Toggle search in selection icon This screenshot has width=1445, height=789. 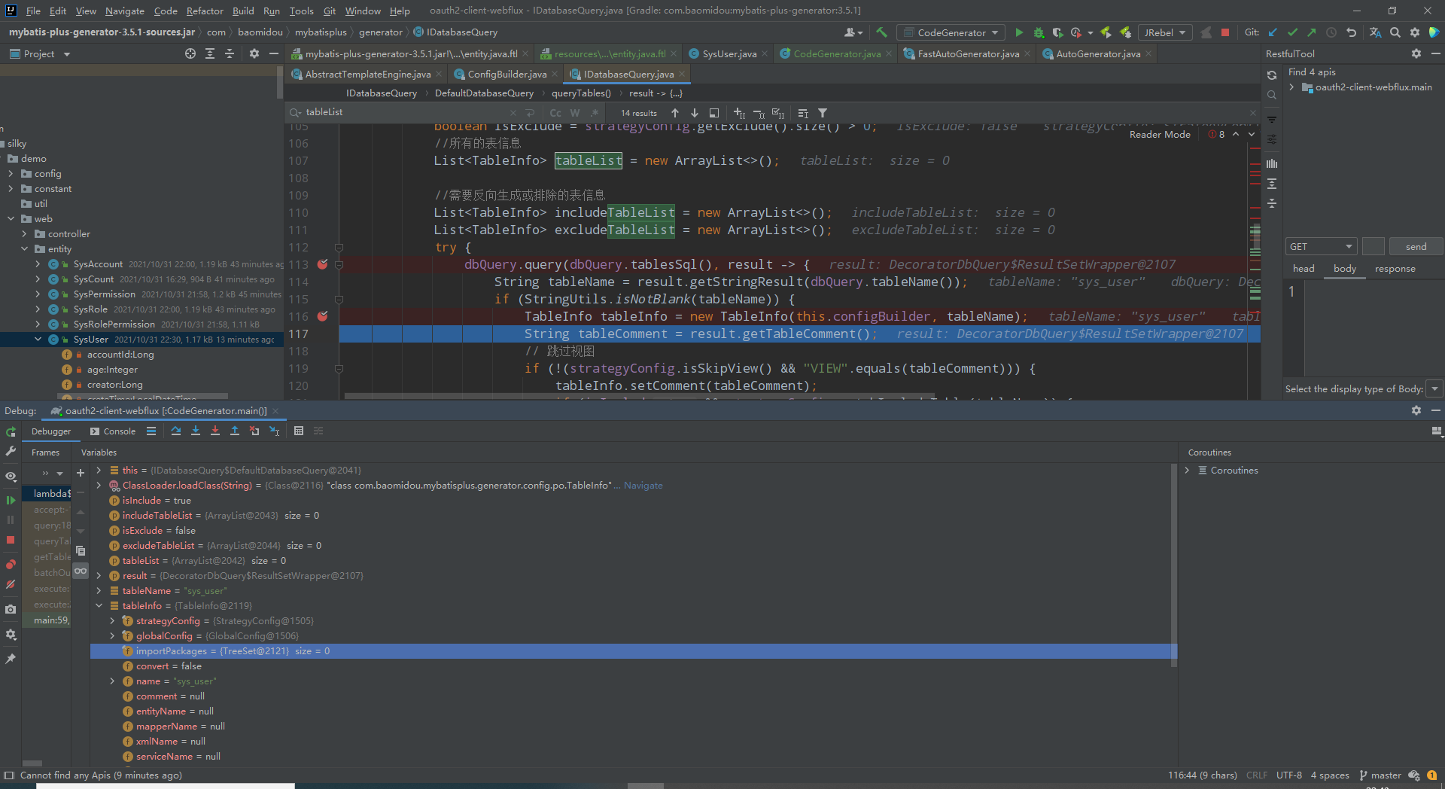tap(714, 113)
